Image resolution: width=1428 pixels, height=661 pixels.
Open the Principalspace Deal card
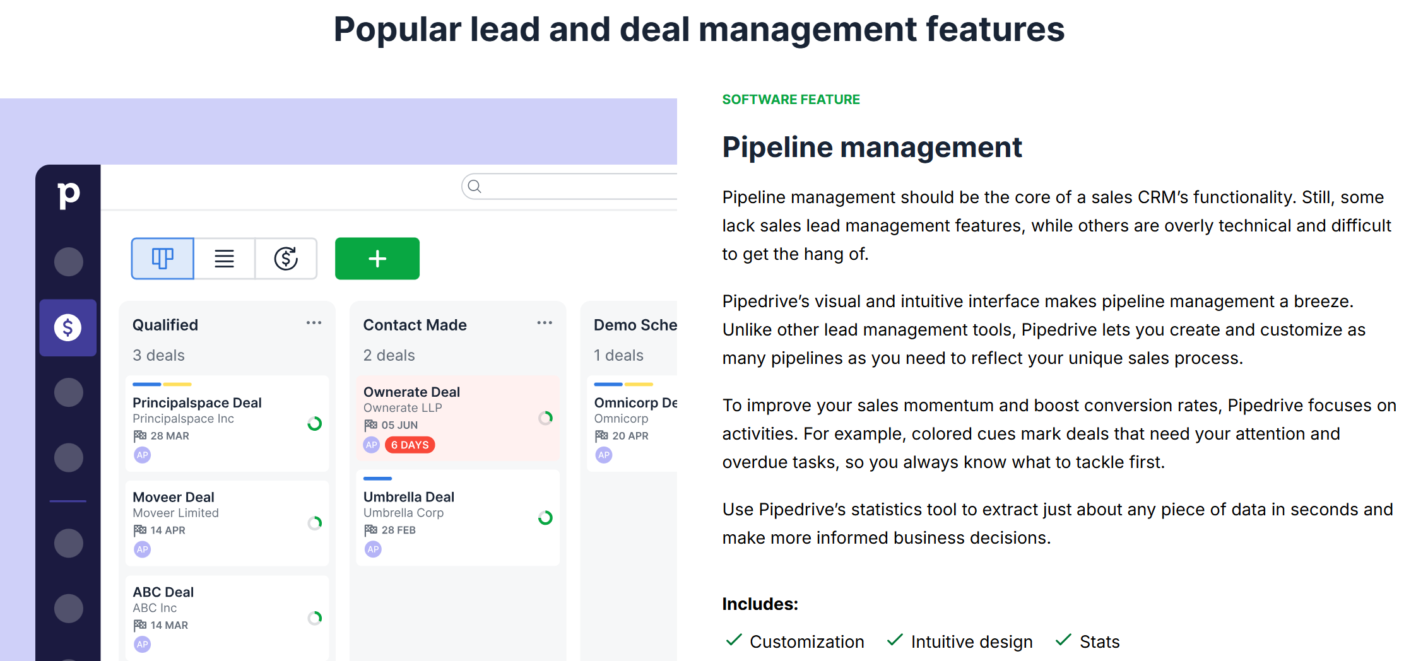tap(227, 423)
